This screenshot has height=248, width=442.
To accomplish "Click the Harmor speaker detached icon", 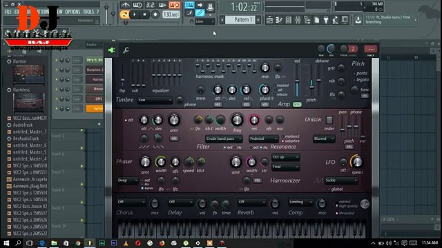I will (112, 50).
